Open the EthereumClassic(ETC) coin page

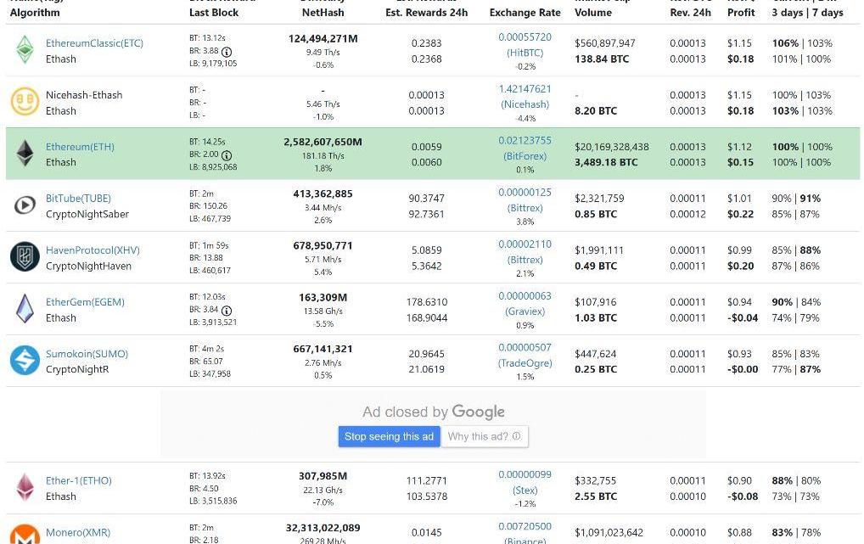coord(94,43)
